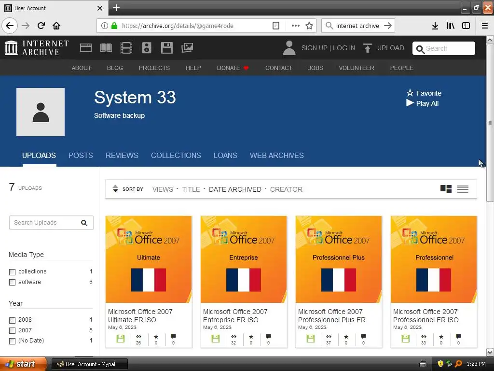The image size is (494, 371).
Task: Bookmark this page with the star icon
Action: [x=309, y=26]
